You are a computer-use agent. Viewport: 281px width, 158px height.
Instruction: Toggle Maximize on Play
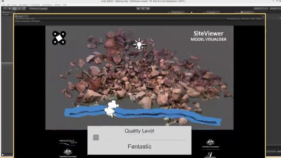coord(233,18)
